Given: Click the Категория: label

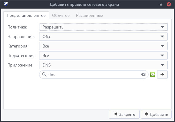Looking at the screenshot, I should pos(18,46).
